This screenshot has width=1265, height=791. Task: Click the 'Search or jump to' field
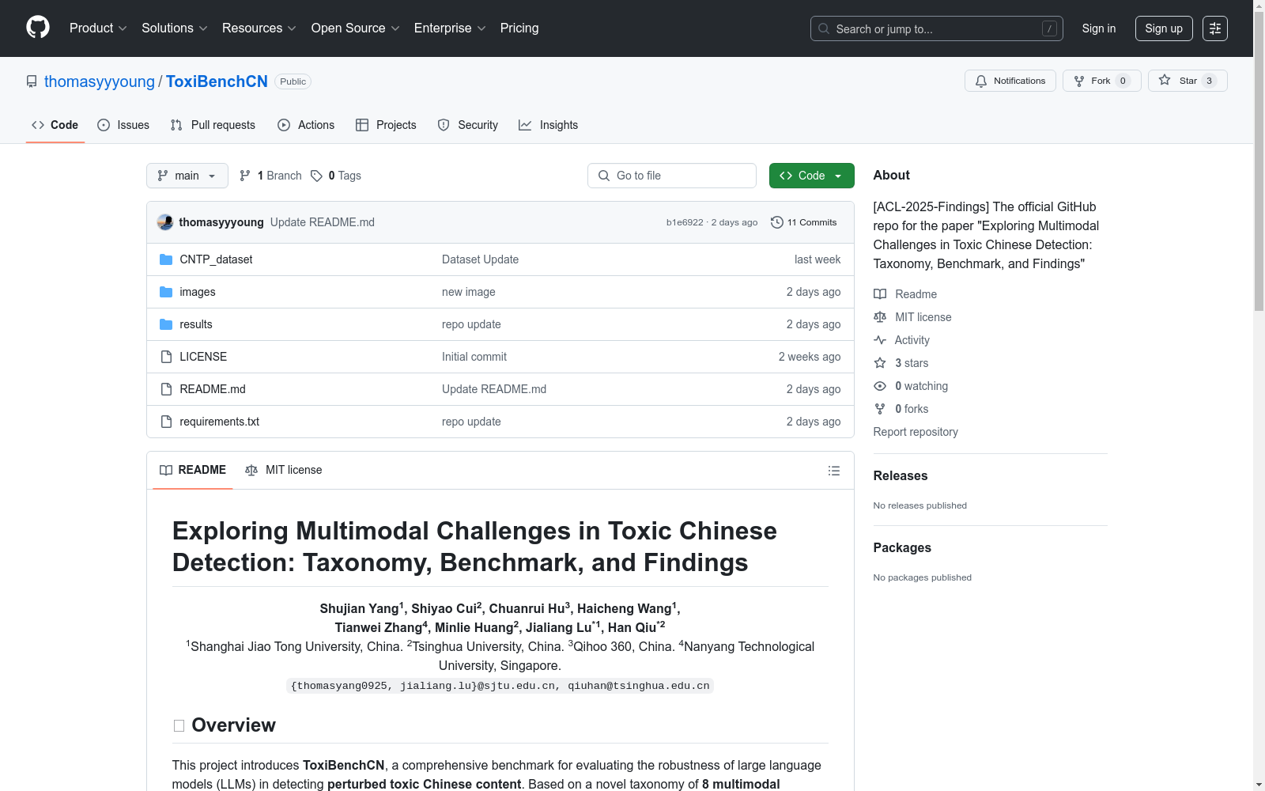click(x=937, y=28)
